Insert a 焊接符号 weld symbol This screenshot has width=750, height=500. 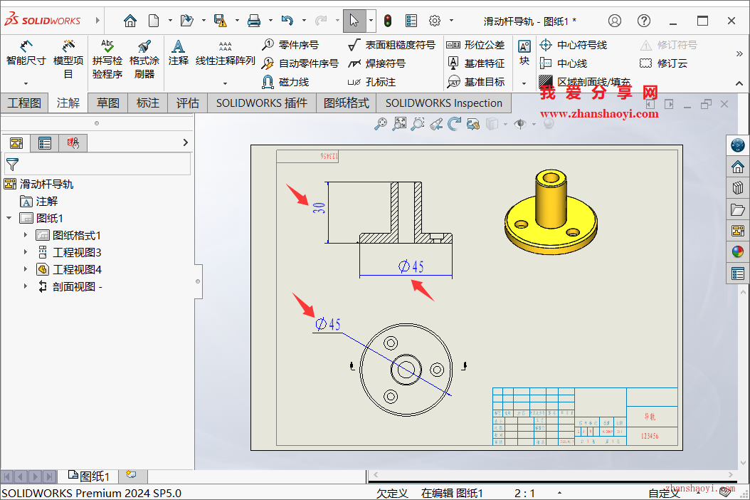tap(376, 63)
